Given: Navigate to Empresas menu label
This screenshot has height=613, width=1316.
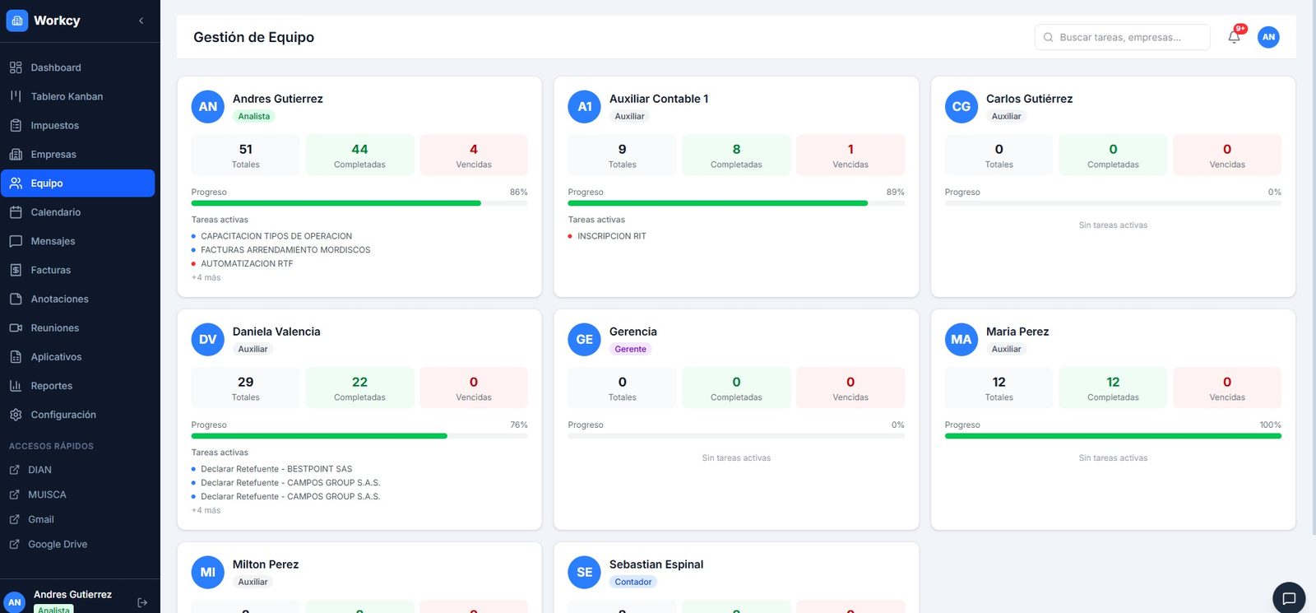Looking at the screenshot, I should coord(53,154).
